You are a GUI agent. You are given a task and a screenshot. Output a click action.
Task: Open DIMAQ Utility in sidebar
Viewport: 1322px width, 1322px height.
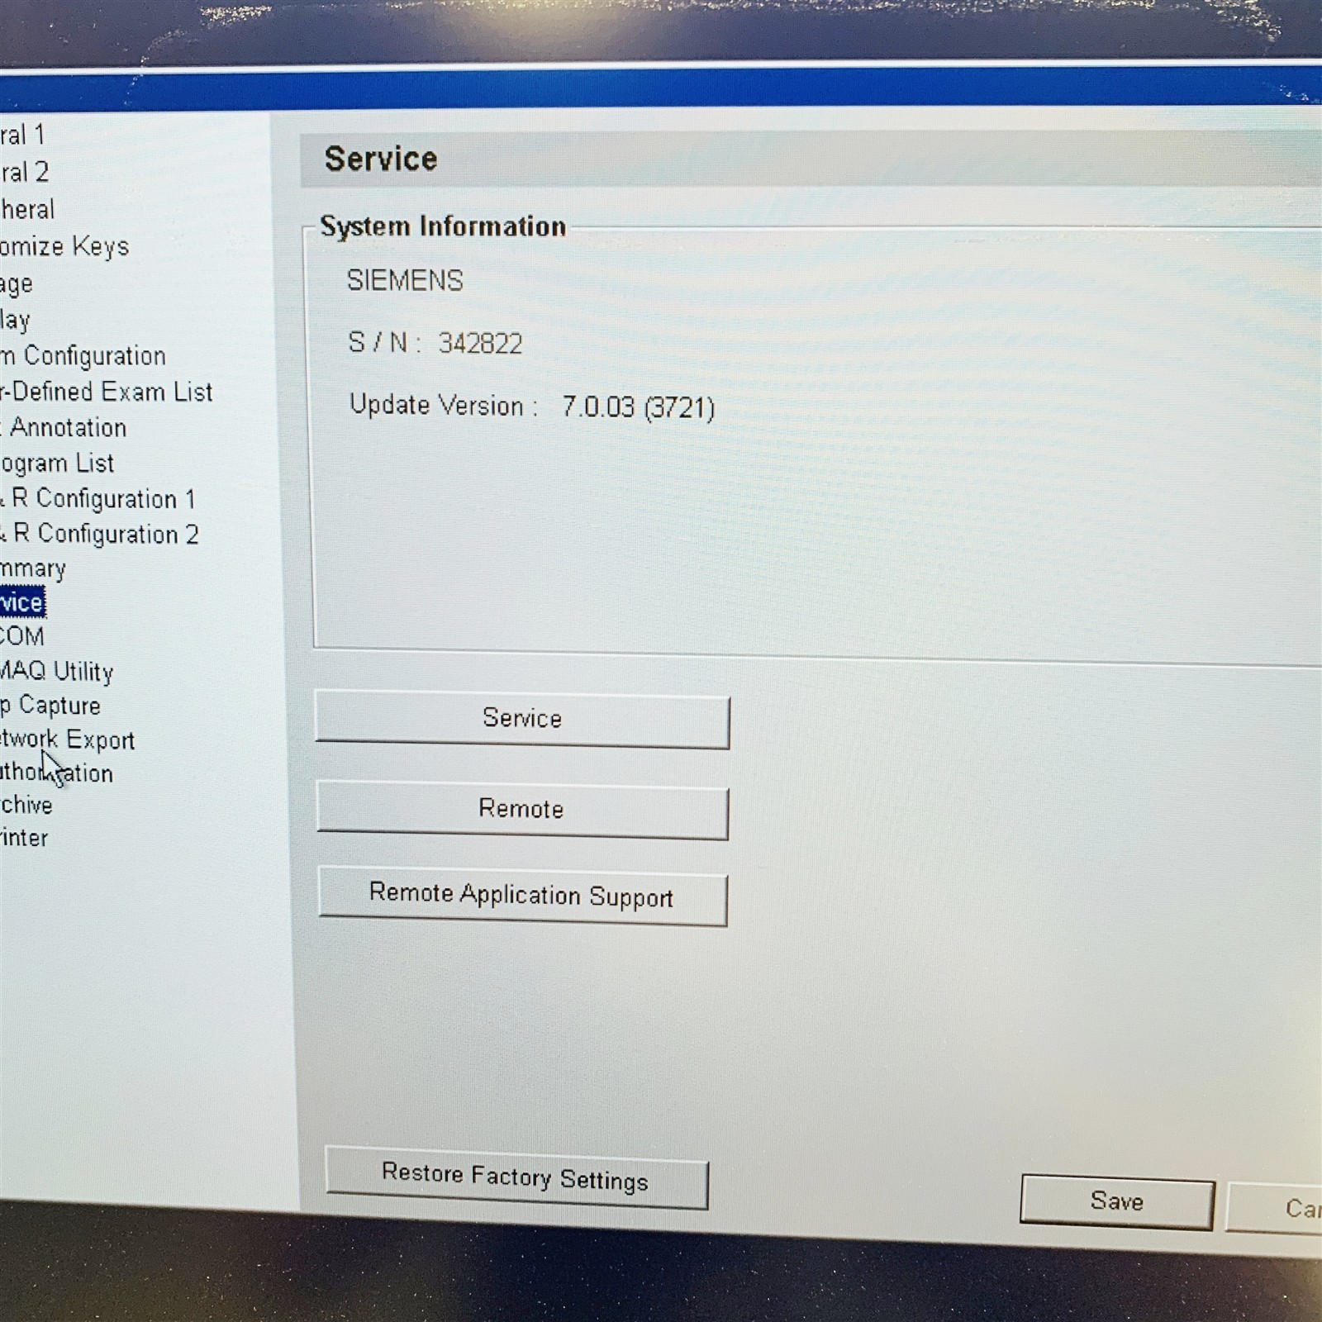coord(56,671)
